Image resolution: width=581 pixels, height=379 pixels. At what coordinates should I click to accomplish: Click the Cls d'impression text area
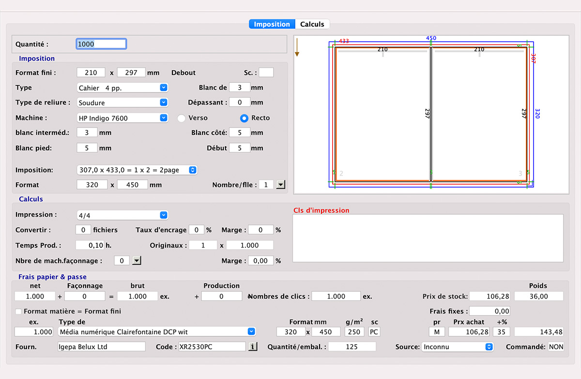tap(428, 238)
